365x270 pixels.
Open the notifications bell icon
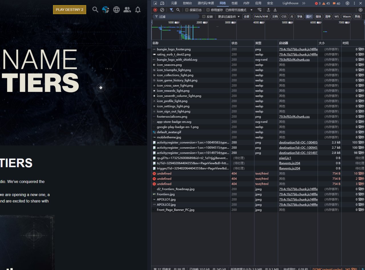tap(138, 9)
